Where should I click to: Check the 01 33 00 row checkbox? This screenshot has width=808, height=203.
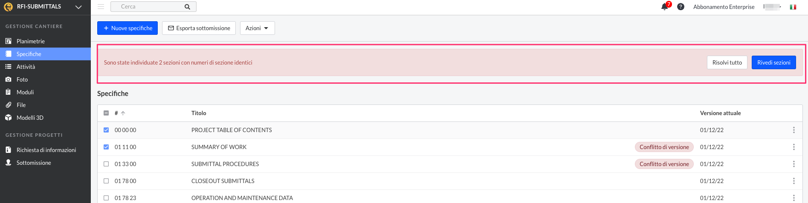point(106,164)
